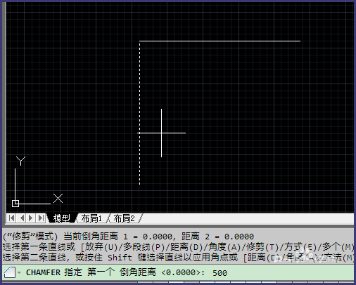The height and width of the screenshot is (285, 356).
Task: Jump to last layout tab arrow
Action: click(x=41, y=218)
